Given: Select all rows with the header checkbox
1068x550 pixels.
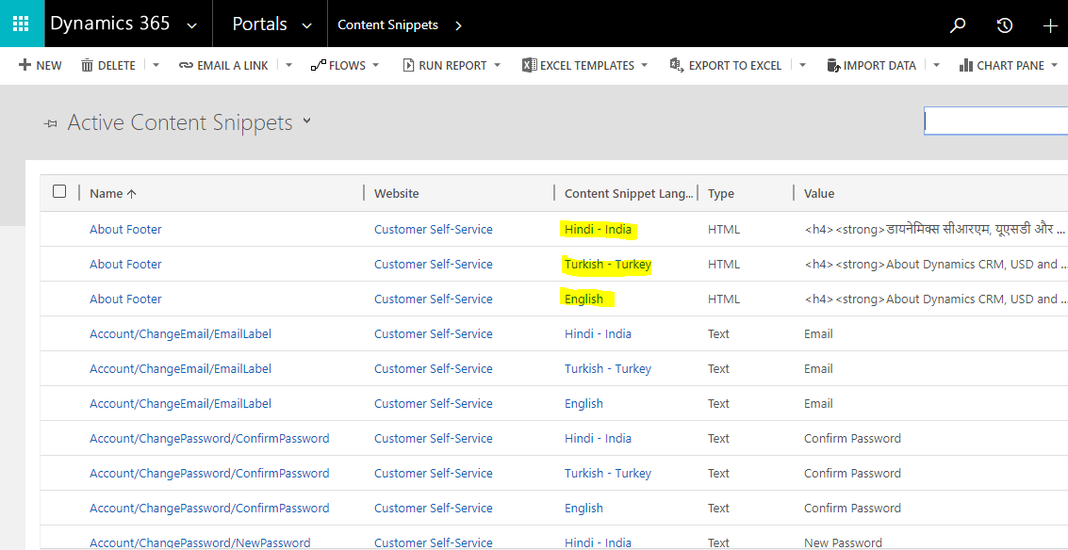Looking at the screenshot, I should [x=59, y=190].
